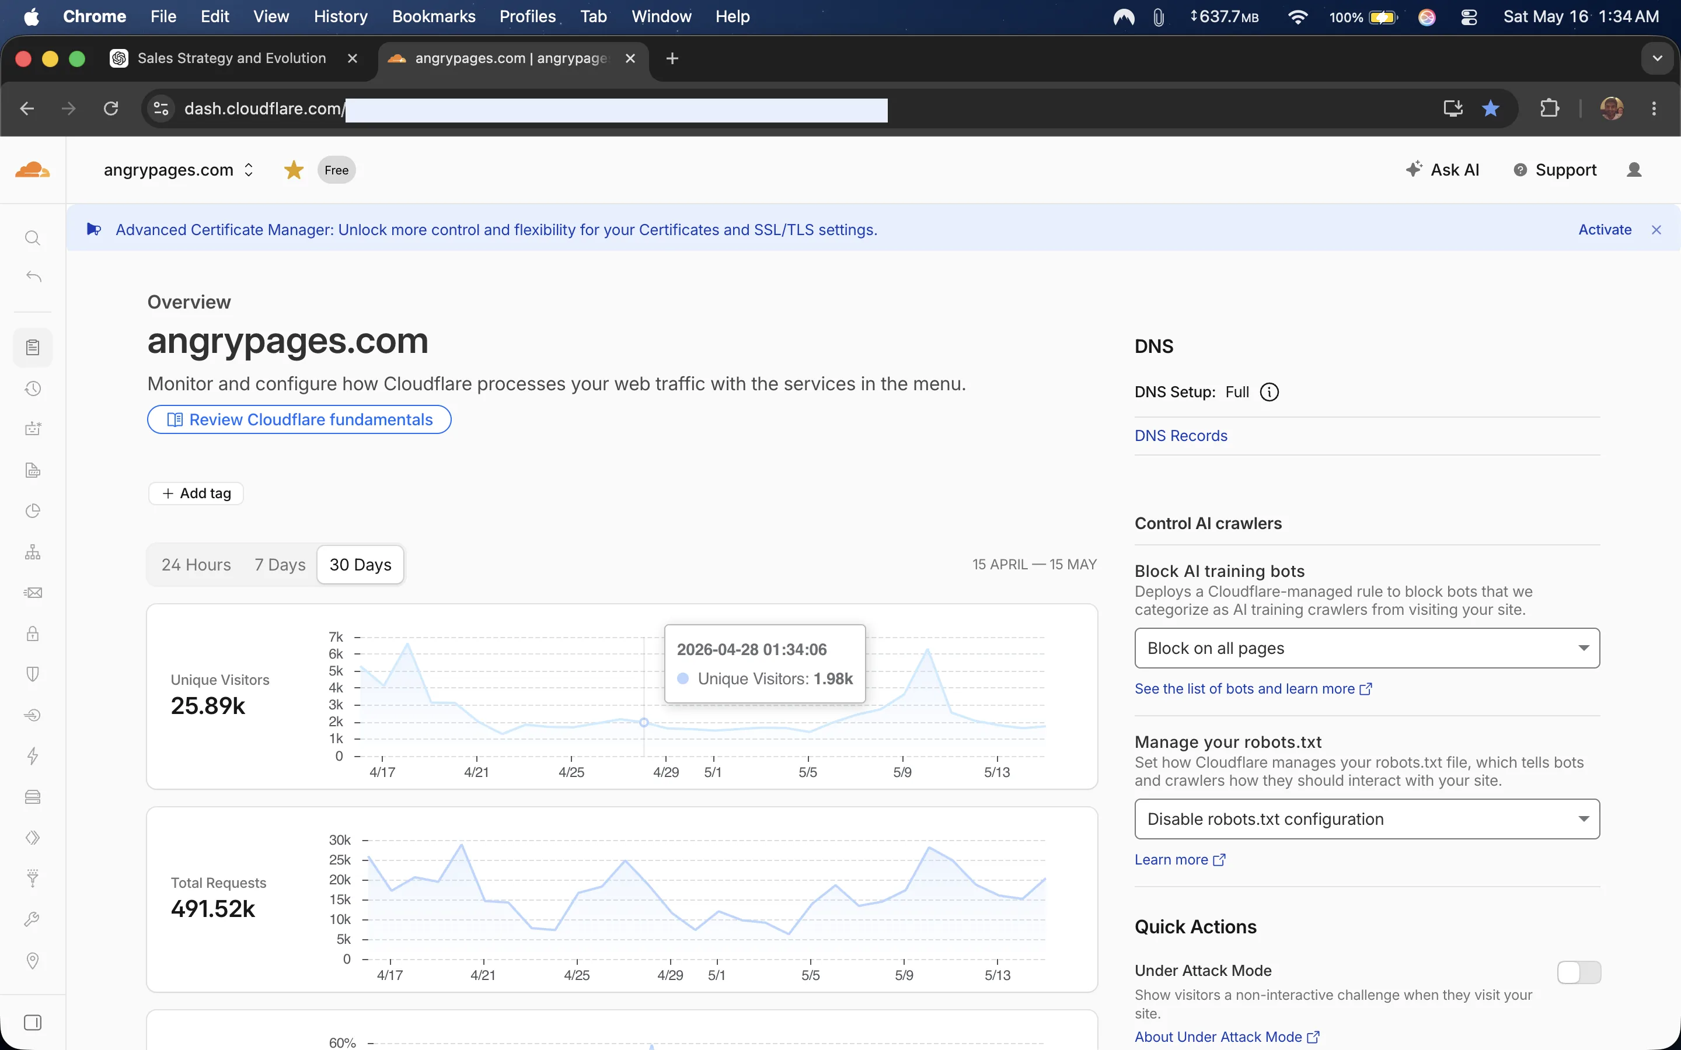Open the wrench tools icon in the sidebar
Image resolution: width=1681 pixels, height=1050 pixels.
pos(33,919)
